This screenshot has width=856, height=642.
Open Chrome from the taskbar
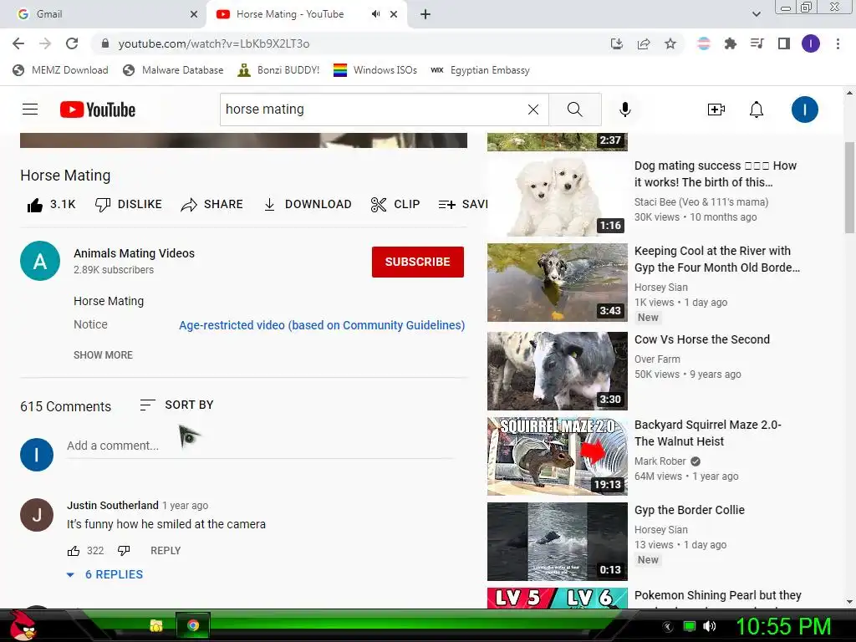click(193, 625)
